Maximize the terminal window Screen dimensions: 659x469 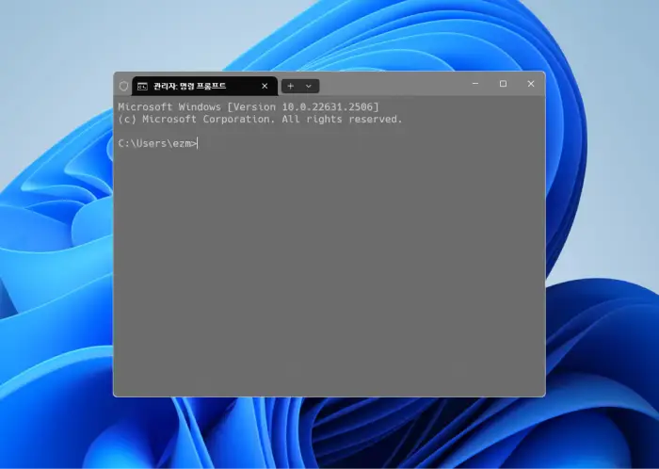(x=503, y=84)
